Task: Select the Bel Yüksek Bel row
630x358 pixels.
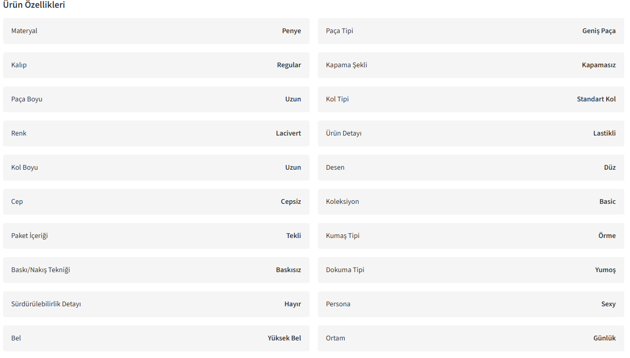Action: tap(156, 338)
